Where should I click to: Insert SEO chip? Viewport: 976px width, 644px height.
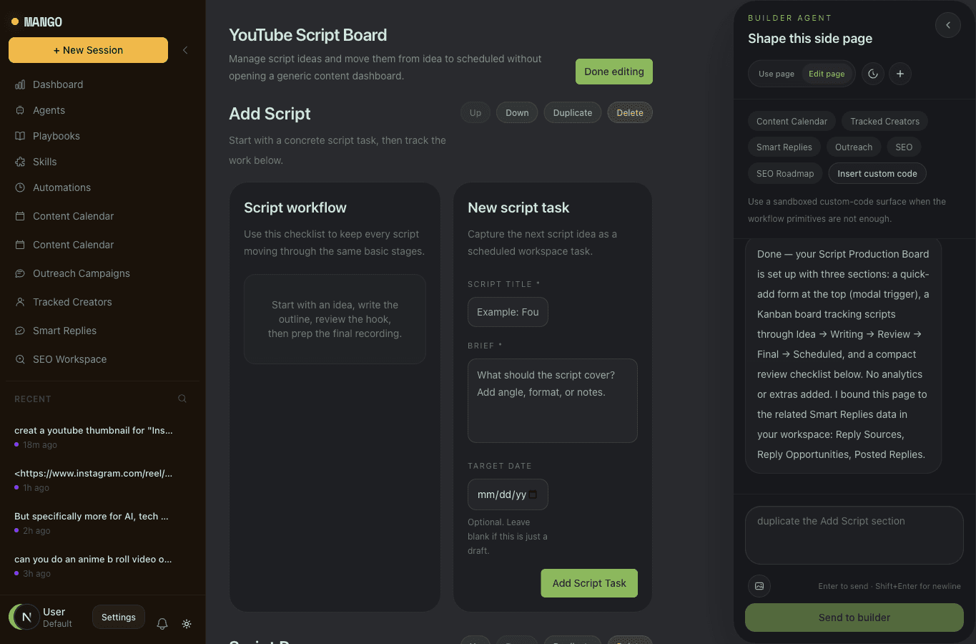coord(904,147)
